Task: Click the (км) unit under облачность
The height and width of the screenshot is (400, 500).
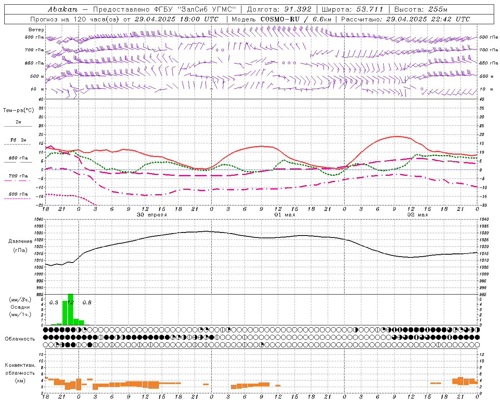Action: [x=20, y=380]
